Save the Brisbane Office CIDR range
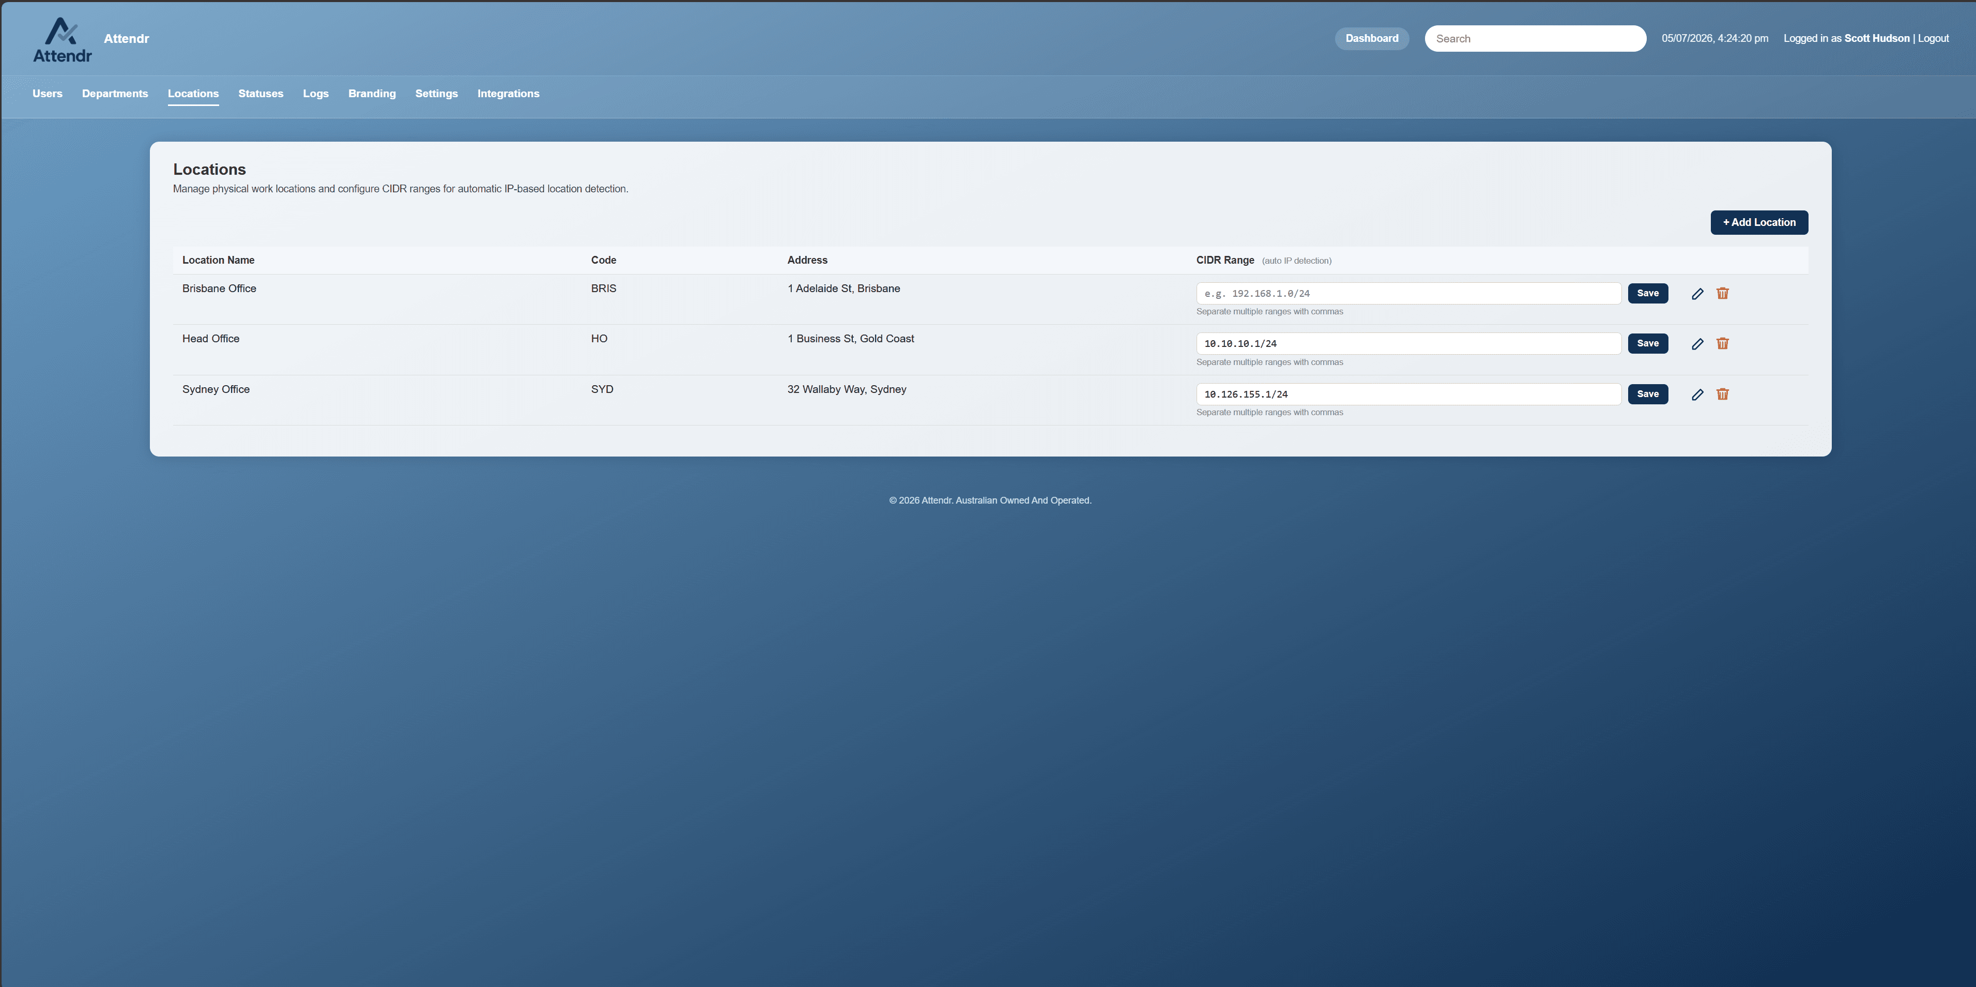The height and width of the screenshot is (987, 1976). click(x=1648, y=293)
